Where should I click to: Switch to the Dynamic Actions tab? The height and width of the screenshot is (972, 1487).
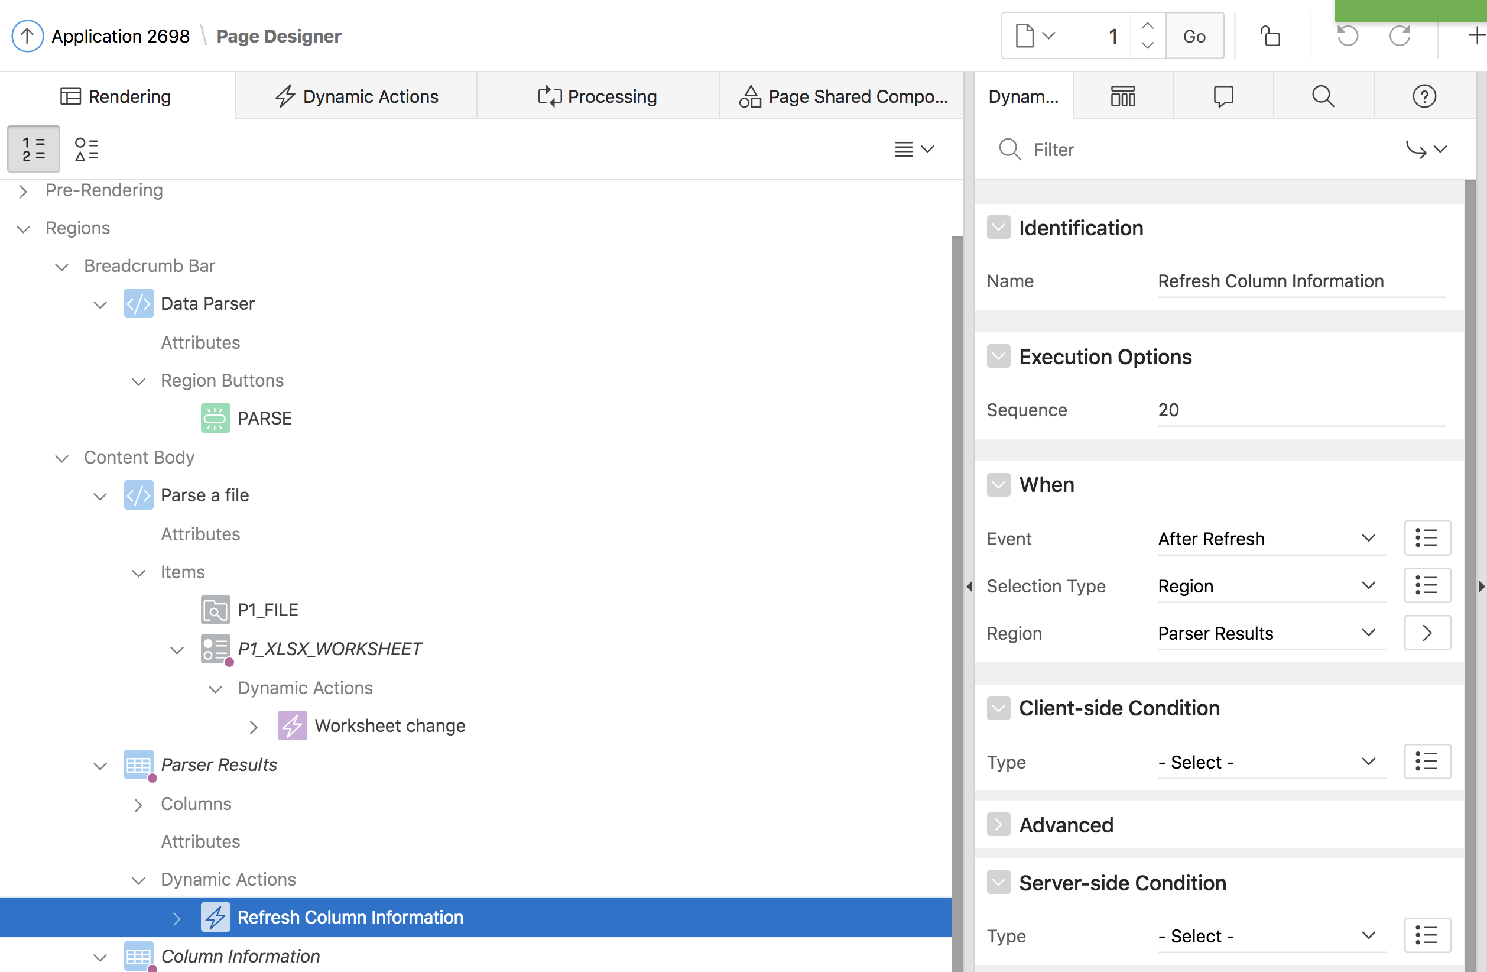coord(357,96)
